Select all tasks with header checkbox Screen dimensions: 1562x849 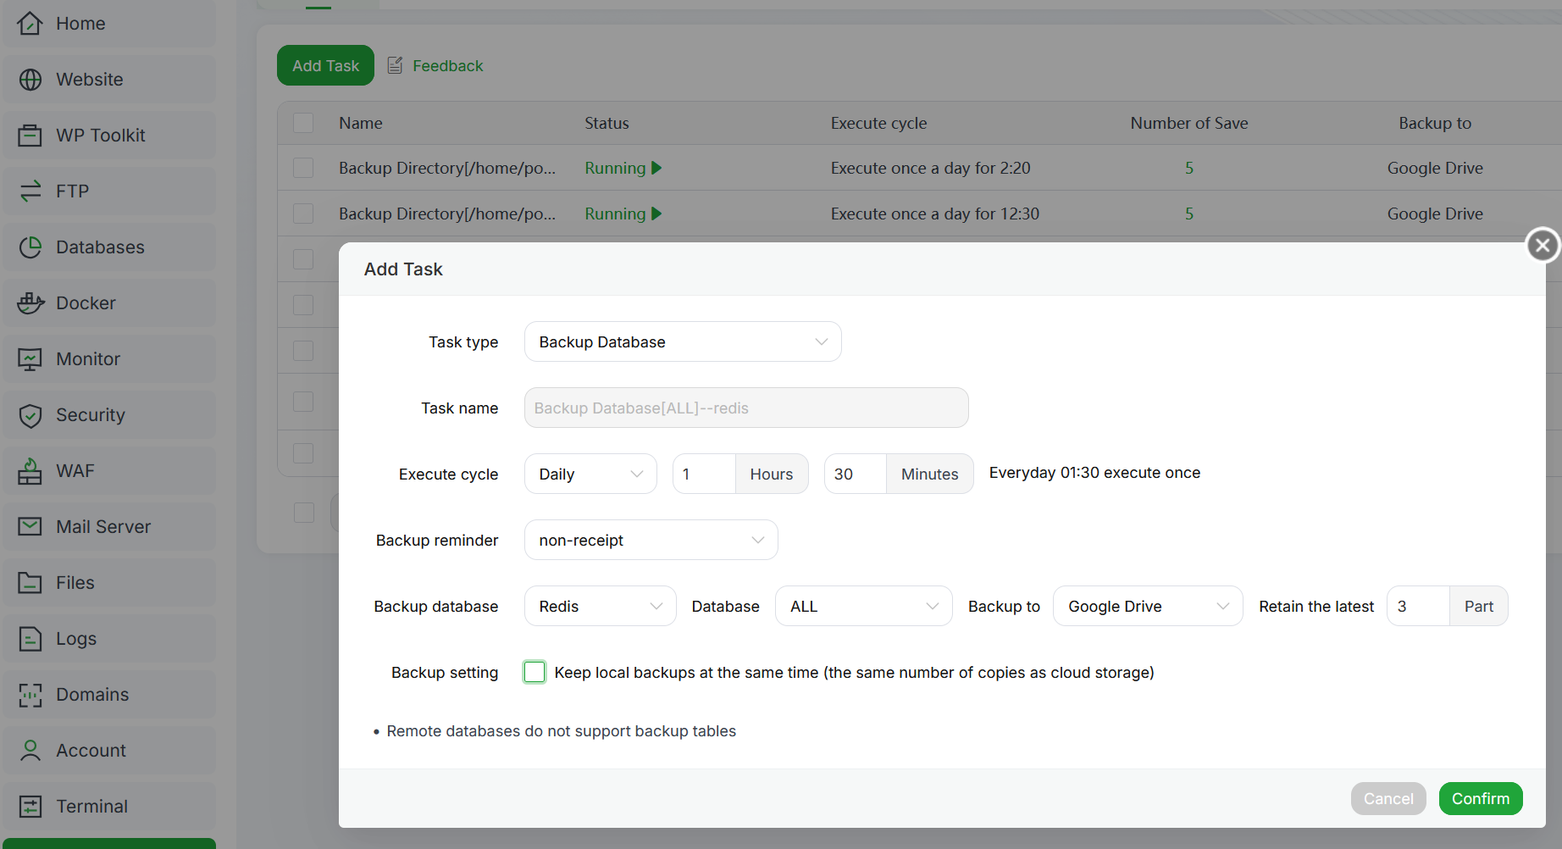303,123
